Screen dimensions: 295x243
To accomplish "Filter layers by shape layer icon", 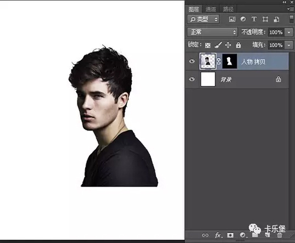I will pos(265,19).
